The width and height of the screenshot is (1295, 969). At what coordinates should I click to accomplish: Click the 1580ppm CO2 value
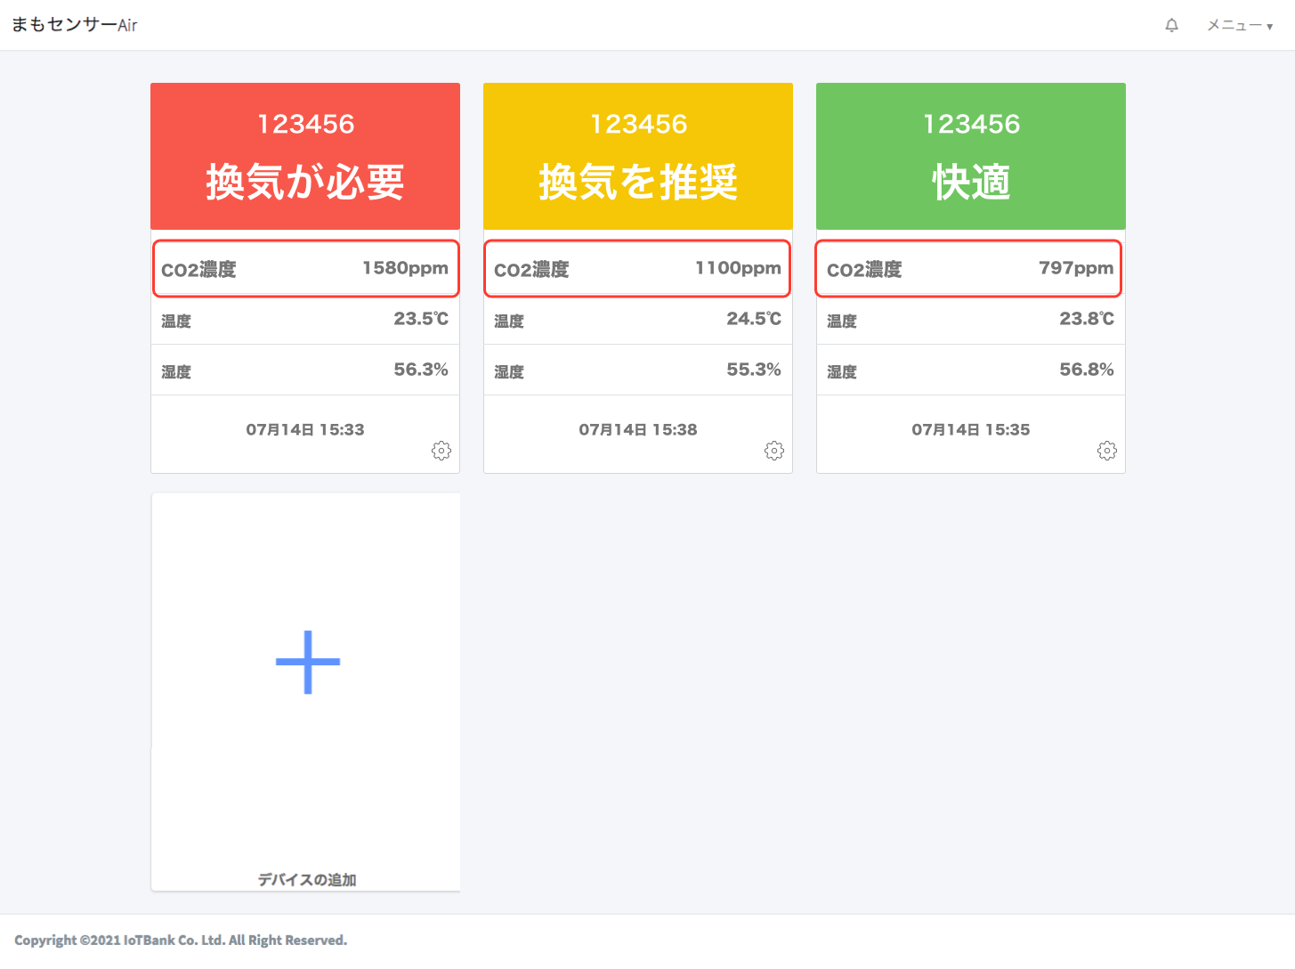point(405,268)
